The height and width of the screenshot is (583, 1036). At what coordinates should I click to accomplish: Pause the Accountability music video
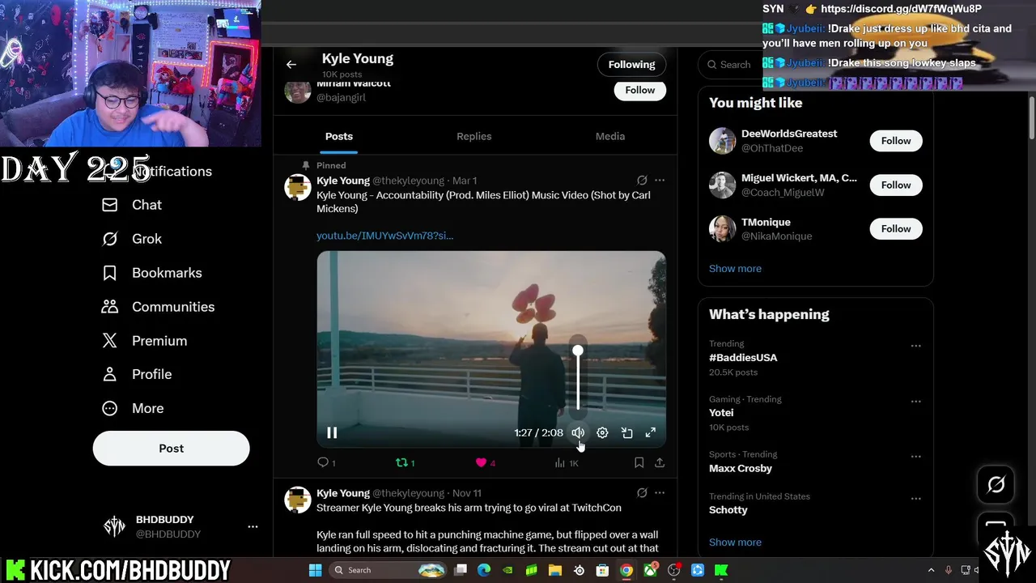[x=332, y=432]
